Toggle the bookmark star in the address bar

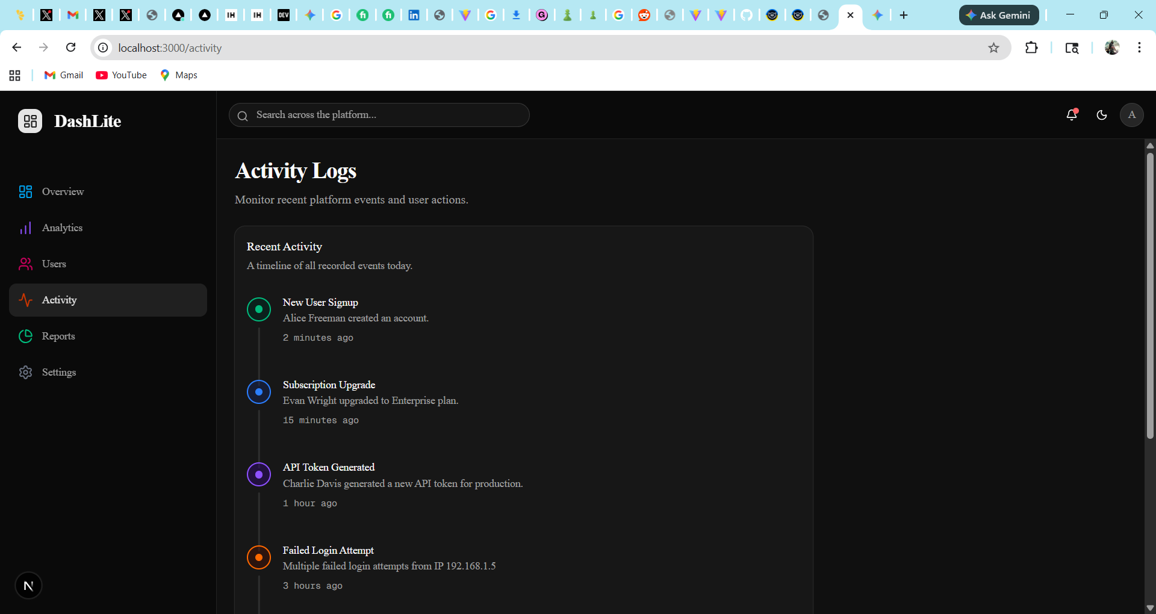coord(994,48)
